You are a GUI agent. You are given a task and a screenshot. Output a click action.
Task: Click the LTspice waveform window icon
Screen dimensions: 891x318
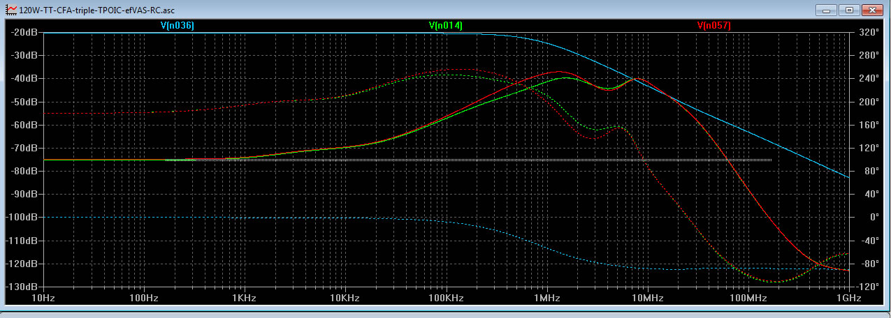(x=11, y=10)
